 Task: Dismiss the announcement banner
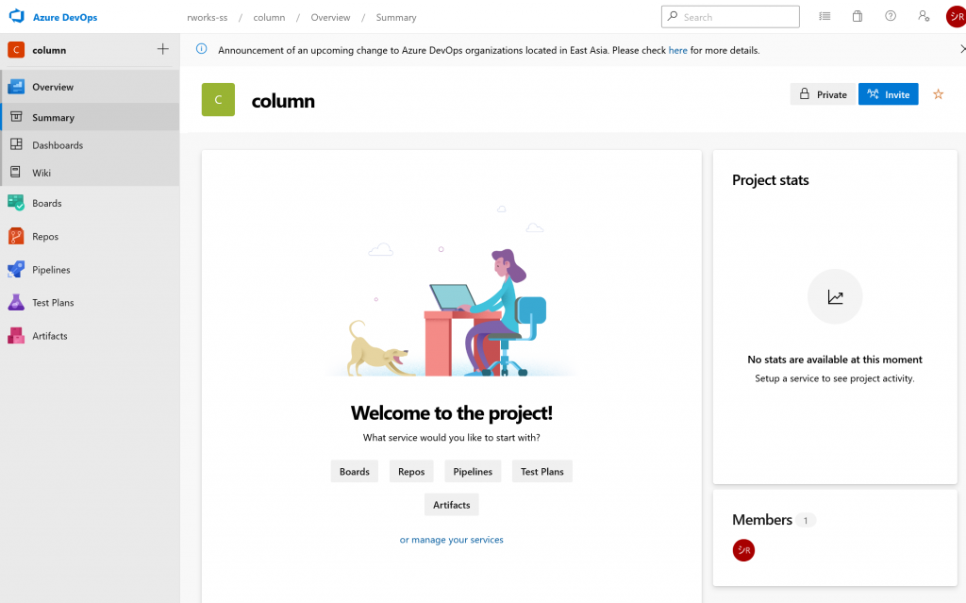[x=961, y=49]
